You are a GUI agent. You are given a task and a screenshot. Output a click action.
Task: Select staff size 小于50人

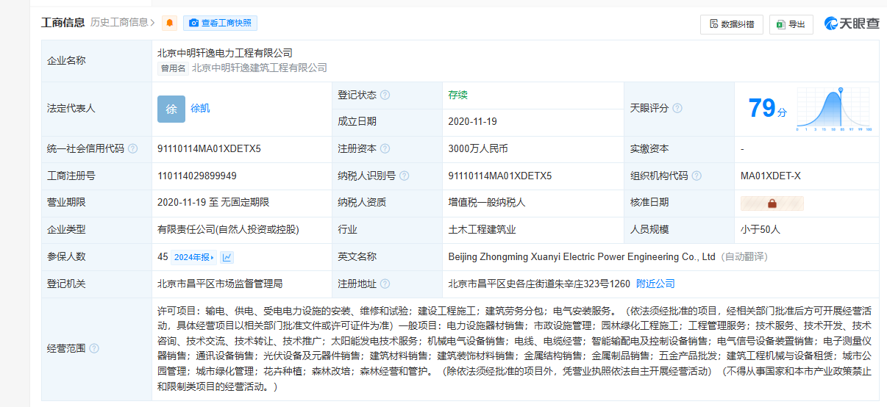point(760,230)
